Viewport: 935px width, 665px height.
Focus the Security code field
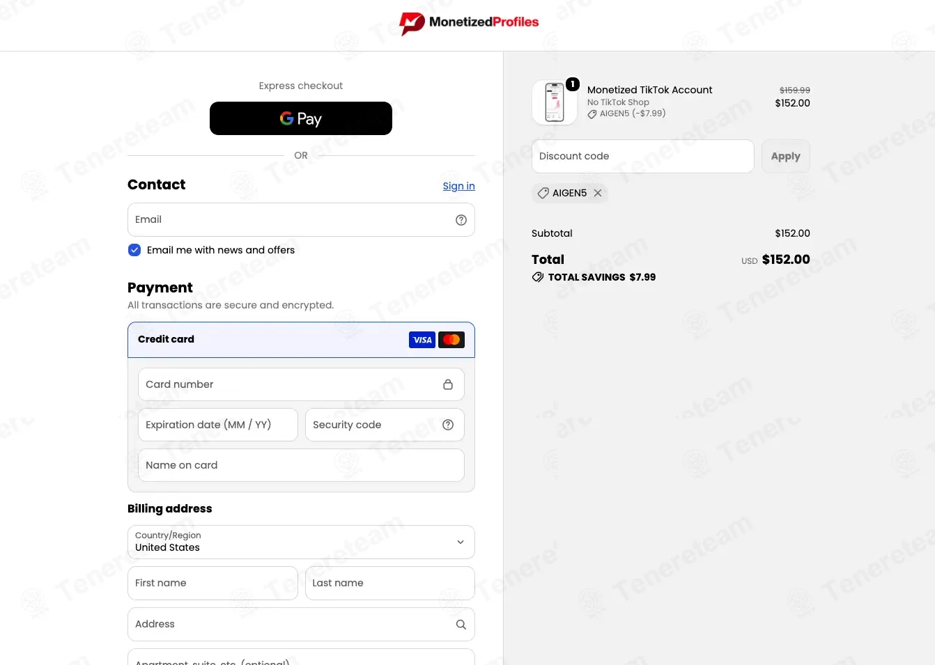(x=385, y=425)
